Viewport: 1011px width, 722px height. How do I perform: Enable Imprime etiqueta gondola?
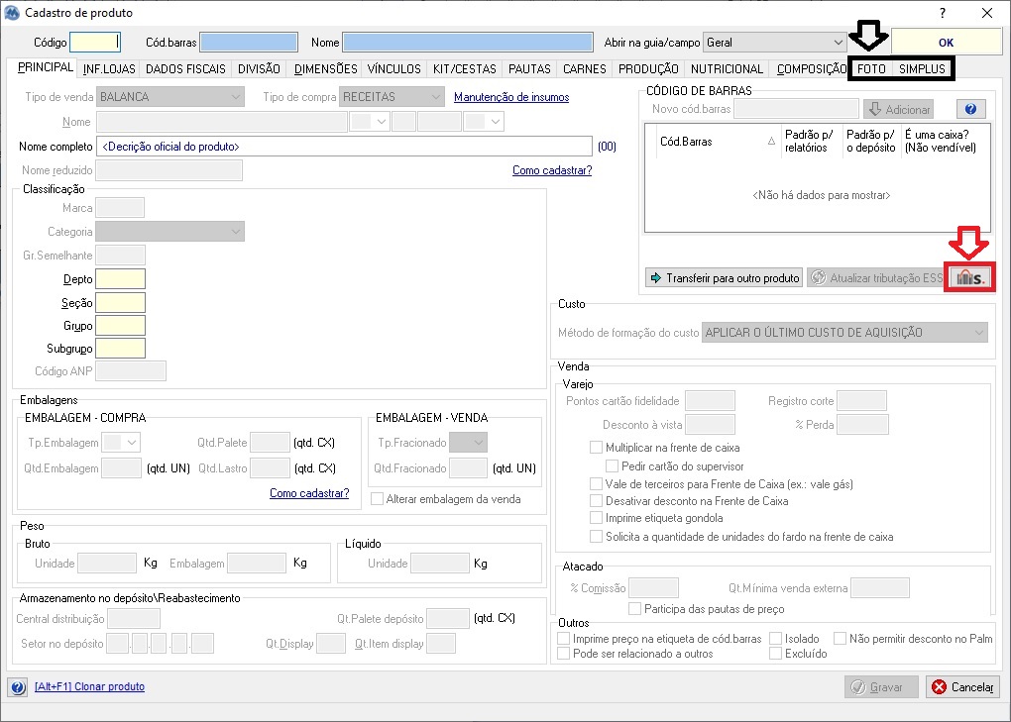click(x=596, y=518)
